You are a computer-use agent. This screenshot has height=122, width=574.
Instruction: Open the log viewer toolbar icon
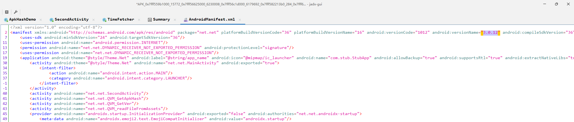[x=7, y=12]
